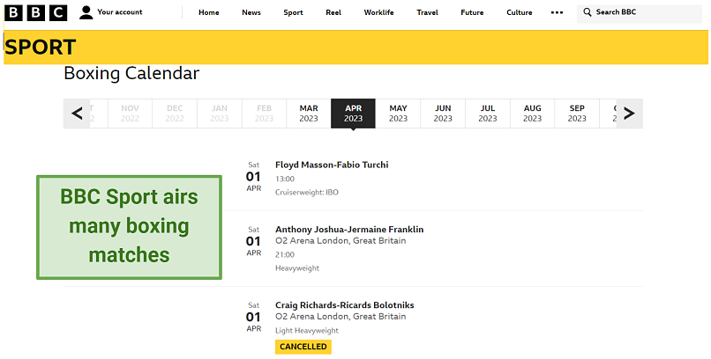Open the Culture section

pyautogui.click(x=520, y=12)
